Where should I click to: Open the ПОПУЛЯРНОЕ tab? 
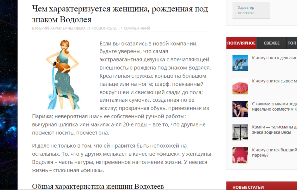pyautogui.click(x=241, y=43)
